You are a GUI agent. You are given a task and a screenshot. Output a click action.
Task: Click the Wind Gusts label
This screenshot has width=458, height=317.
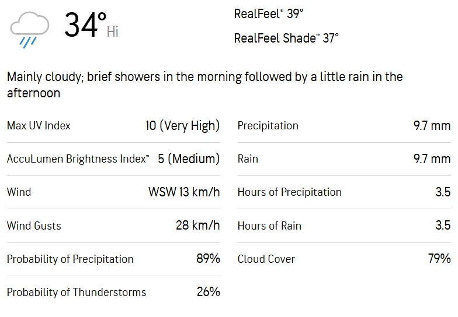coord(34,226)
